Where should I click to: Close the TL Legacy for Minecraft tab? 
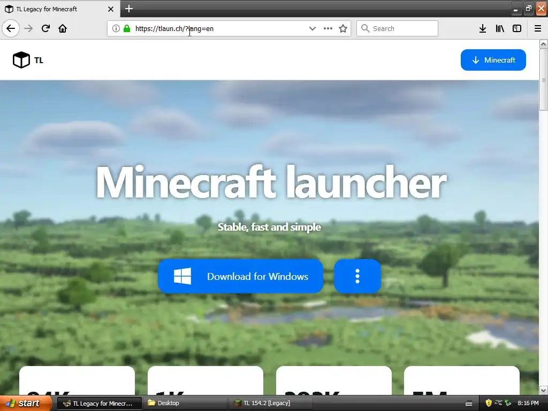(x=111, y=9)
